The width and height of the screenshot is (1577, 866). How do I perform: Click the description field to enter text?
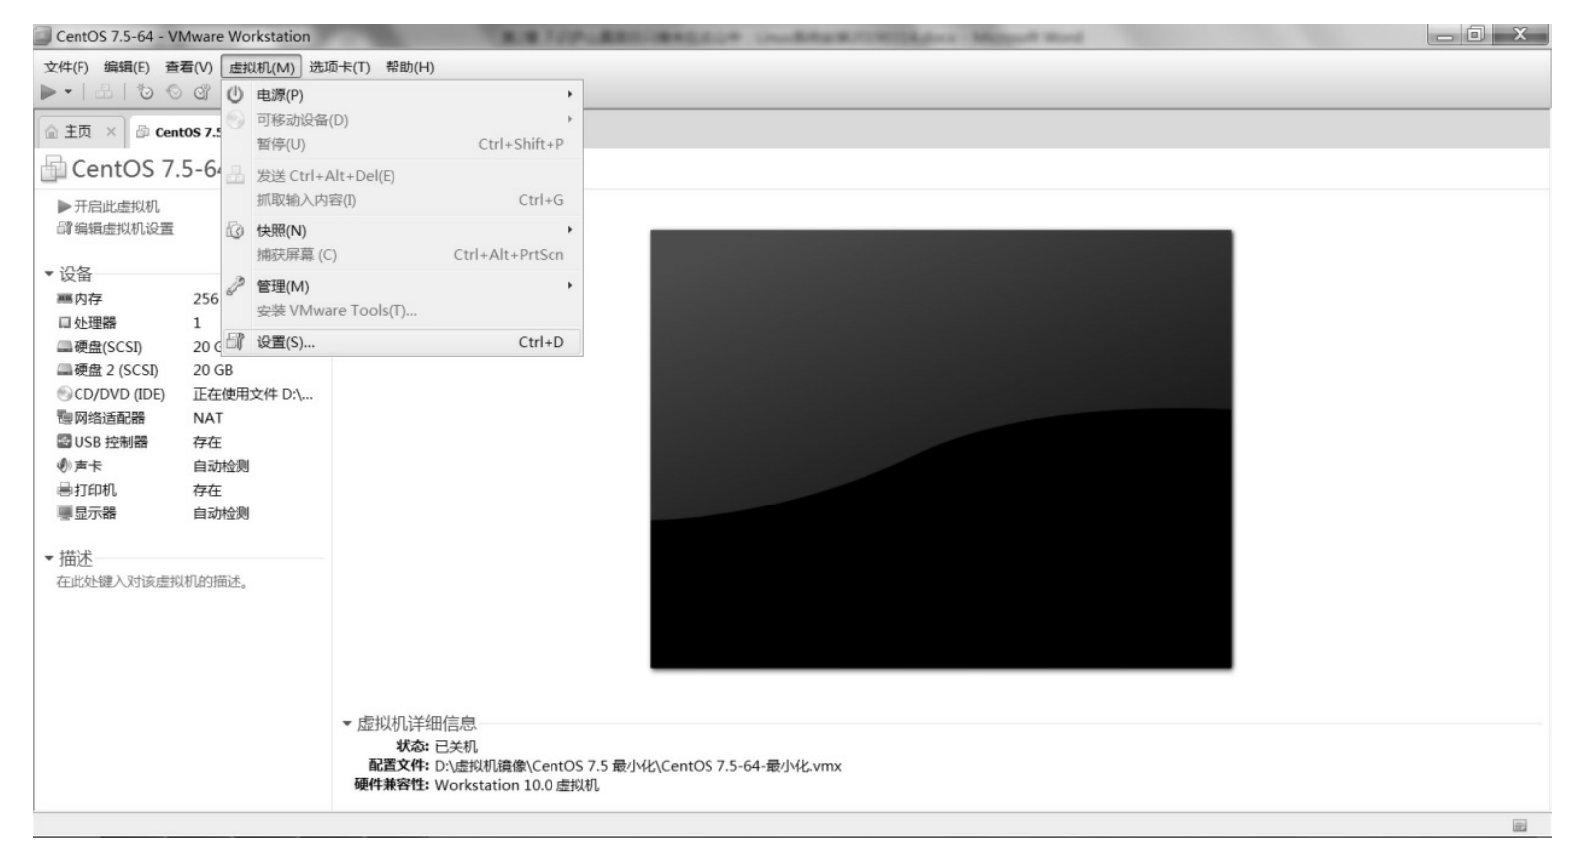click(152, 582)
